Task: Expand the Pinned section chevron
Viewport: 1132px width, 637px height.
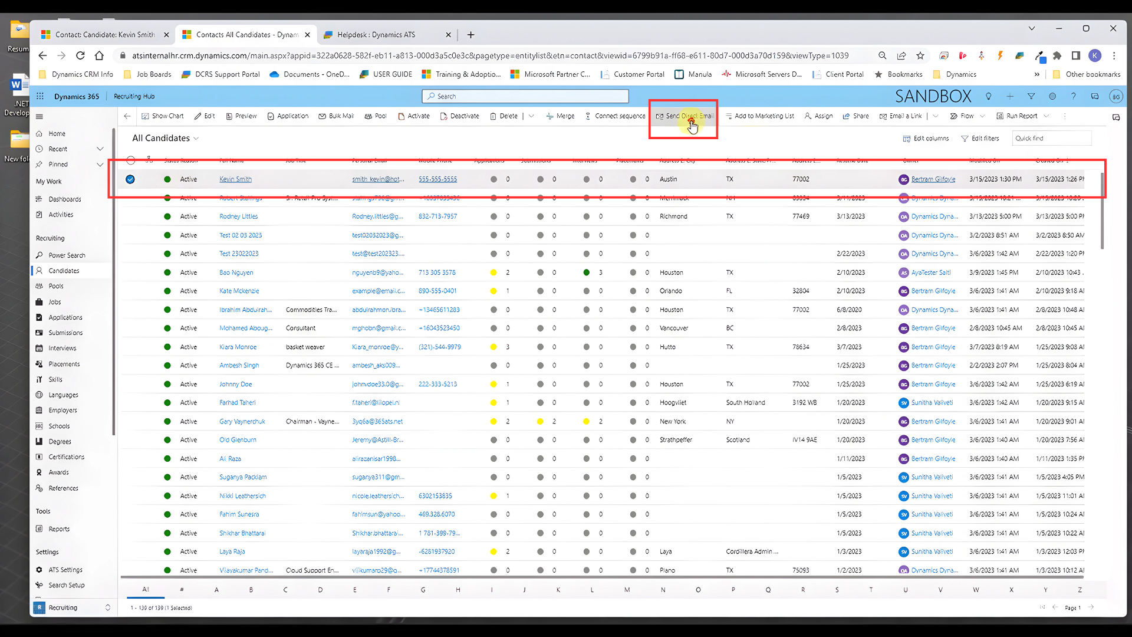Action: click(x=100, y=164)
